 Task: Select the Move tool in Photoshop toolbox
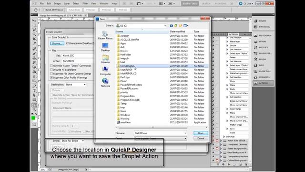pyautogui.click(x=34, y=21)
